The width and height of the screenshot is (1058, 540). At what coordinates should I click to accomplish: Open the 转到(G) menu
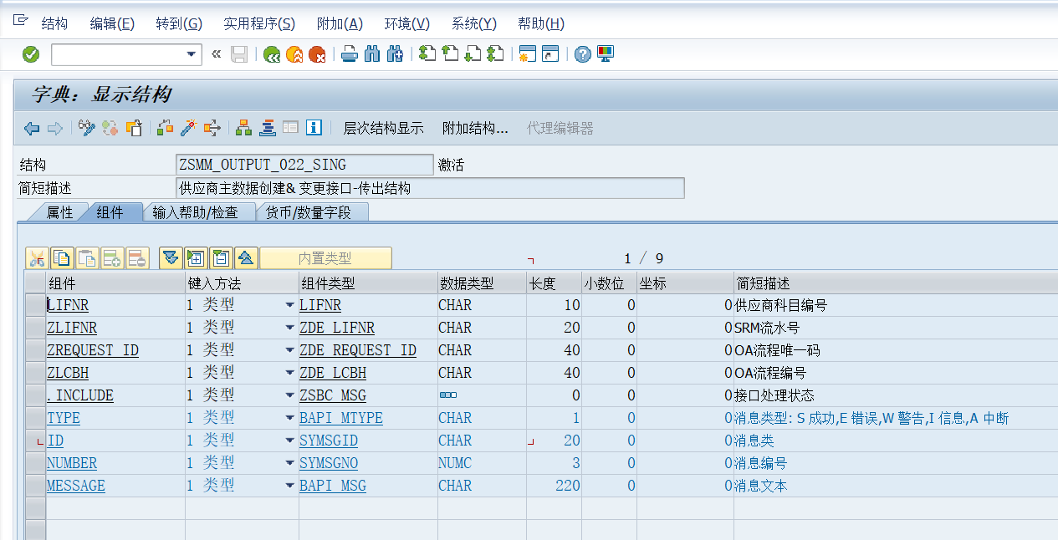click(179, 23)
